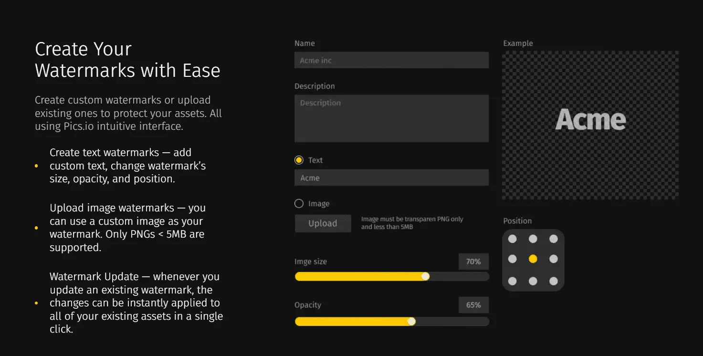Set watermark position to middle-right dot
This screenshot has height=356, width=703.
(554, 259)
